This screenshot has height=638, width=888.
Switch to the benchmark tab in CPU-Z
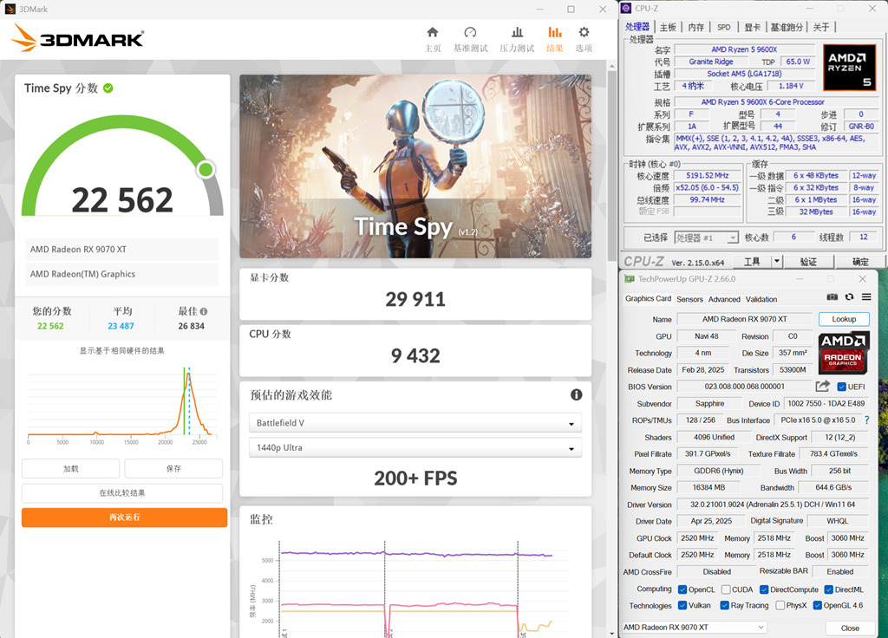[786, 27]
